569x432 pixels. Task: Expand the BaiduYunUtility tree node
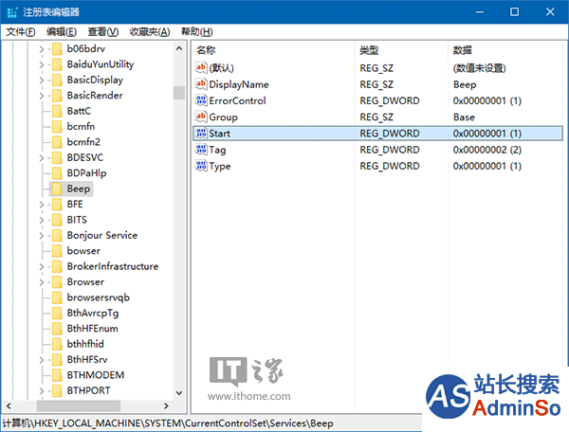(x=42, y=64)
